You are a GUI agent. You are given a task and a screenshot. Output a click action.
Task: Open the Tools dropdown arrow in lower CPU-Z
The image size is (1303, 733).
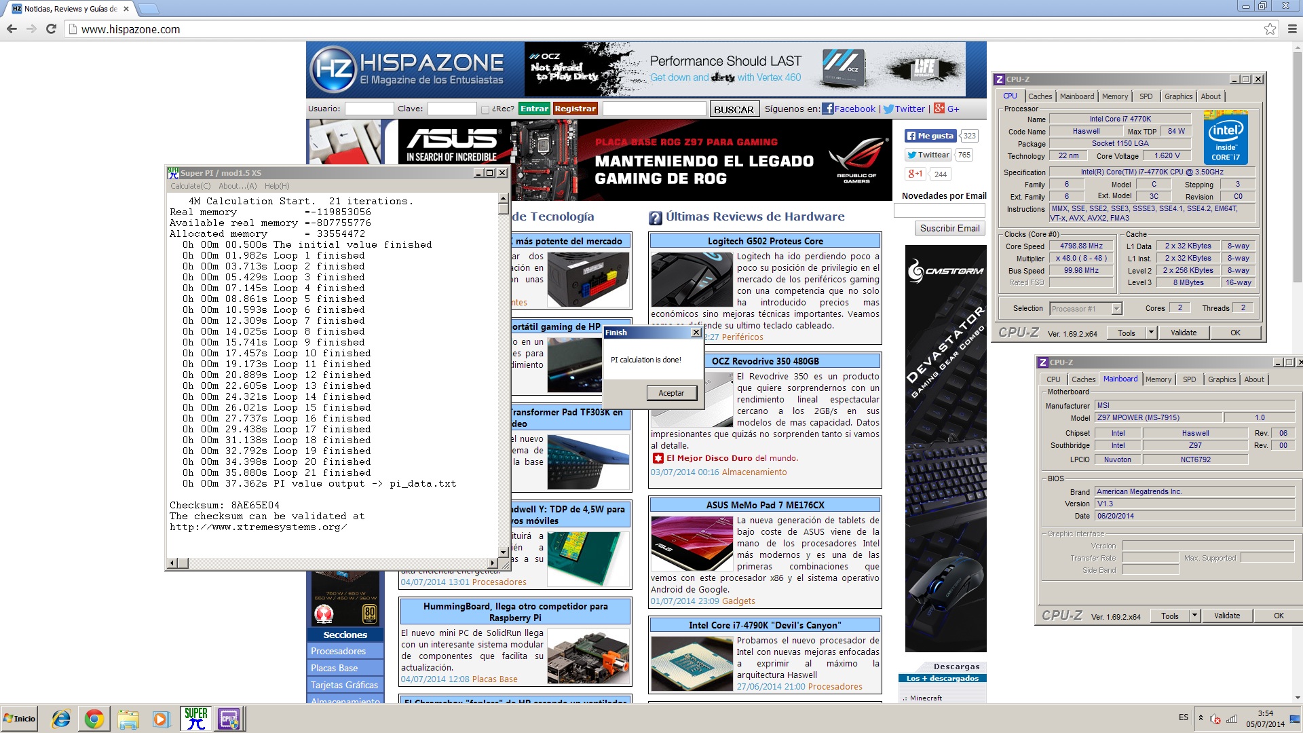pyautogui.click(x=1194, y=616)
